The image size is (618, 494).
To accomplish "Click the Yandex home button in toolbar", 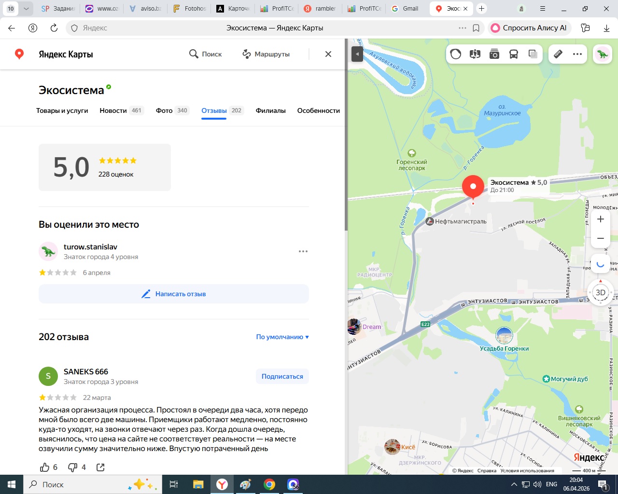I will (x=33, y=28).
